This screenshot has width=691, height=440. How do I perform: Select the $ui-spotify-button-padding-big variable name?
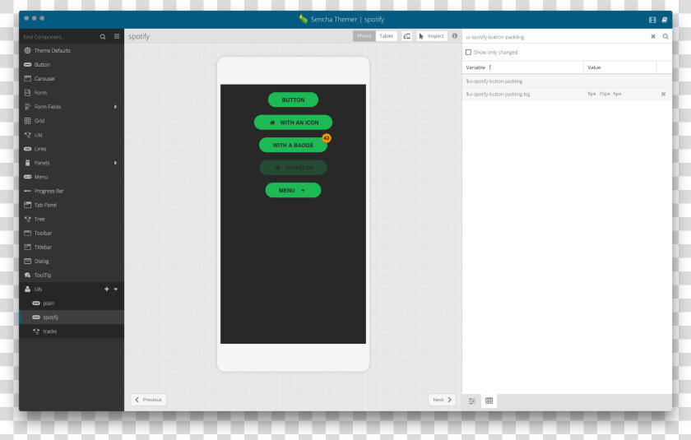[x=498, y=95]
